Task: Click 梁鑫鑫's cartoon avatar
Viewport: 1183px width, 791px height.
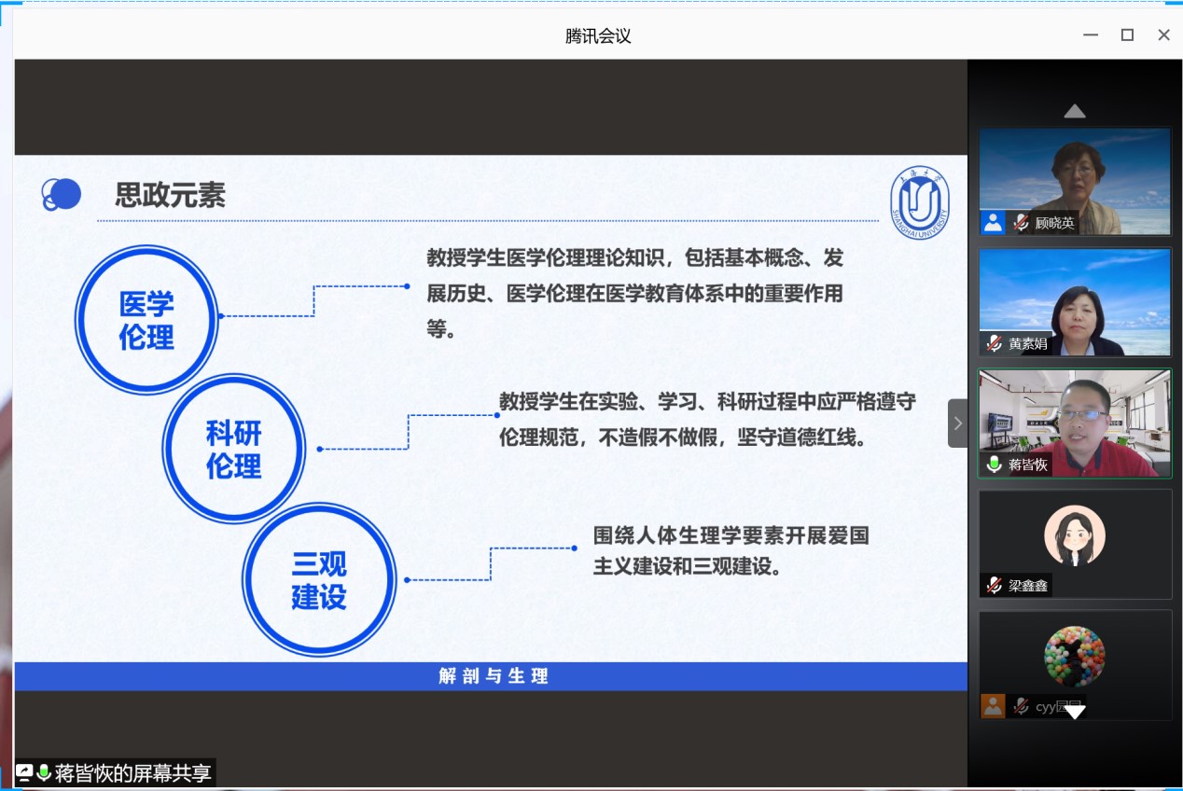Action: [x=1075, y=535]
